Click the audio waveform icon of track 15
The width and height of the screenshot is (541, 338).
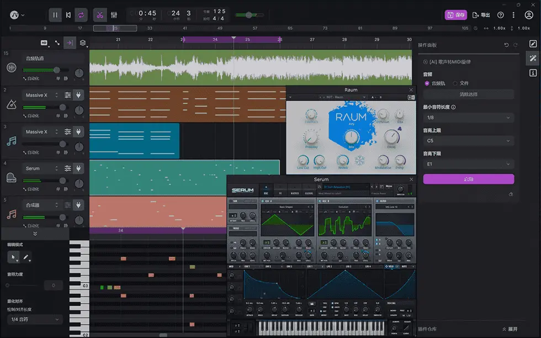(12, 67)
